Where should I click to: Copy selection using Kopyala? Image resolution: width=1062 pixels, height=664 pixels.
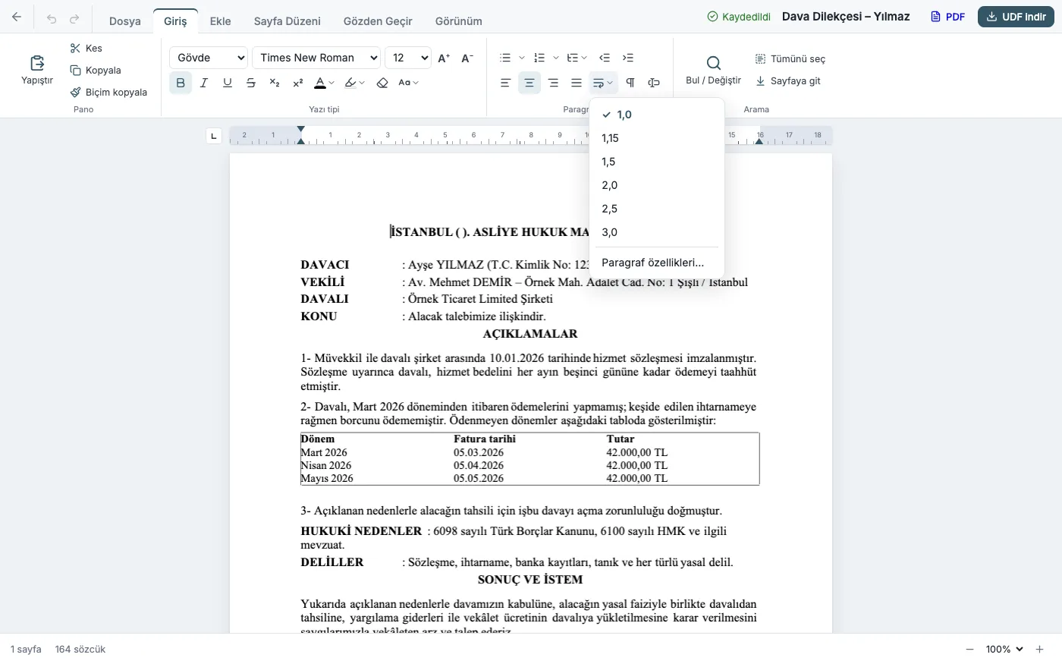pos(96,71)
